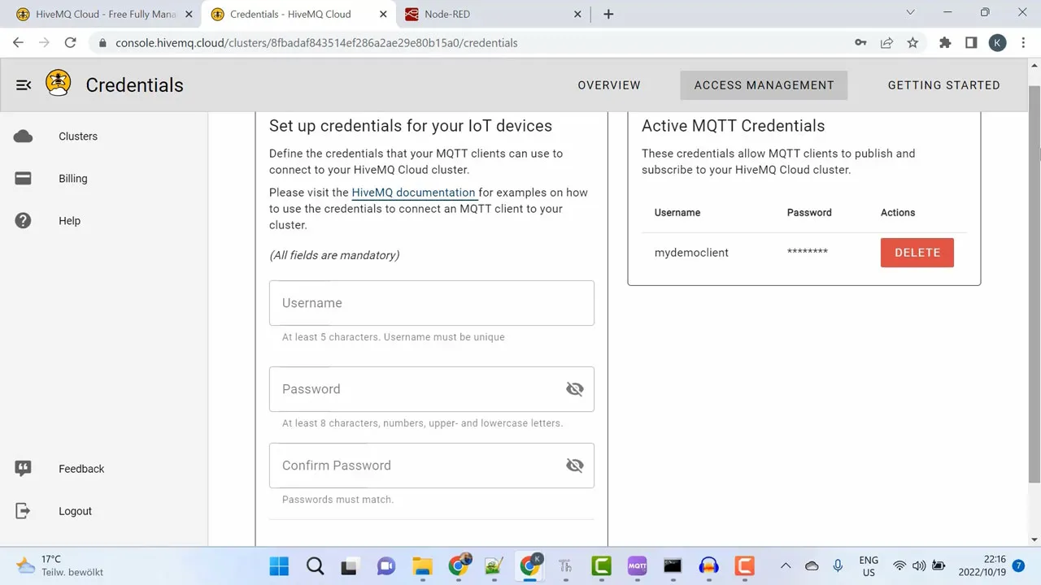Toggle Password field visibility eye
Screen dimensions: 1041x585
[575, 389]
